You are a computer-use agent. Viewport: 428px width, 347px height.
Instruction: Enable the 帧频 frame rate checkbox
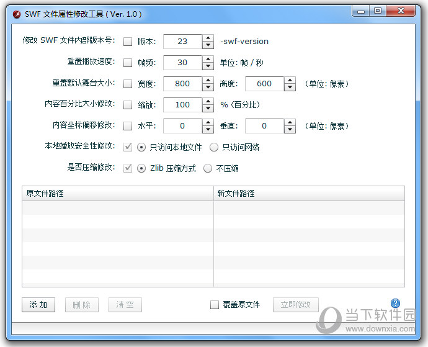click(128, 63)
